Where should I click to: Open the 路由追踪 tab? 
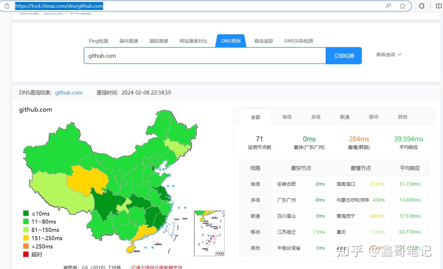264,41
